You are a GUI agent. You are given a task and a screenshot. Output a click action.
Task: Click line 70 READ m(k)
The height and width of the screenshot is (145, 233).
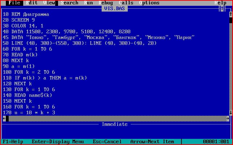click(x=20, y=55)
